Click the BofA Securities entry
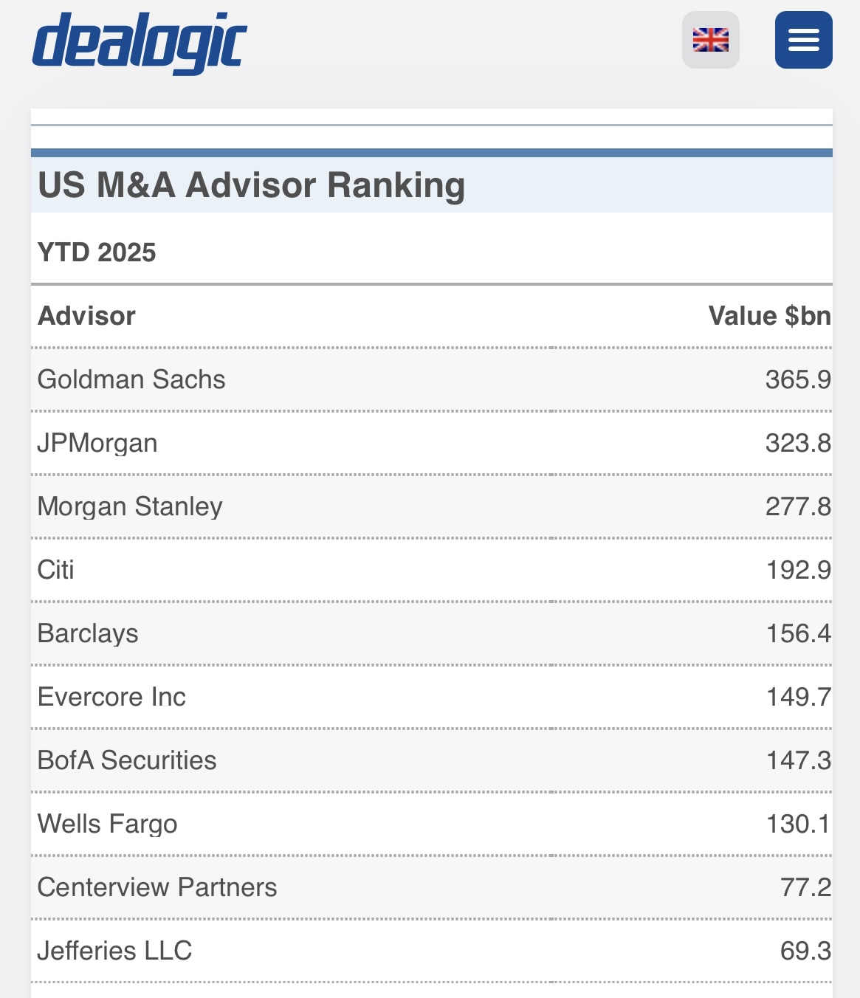The width and height of the screenshot is (860, 998). 432,760
